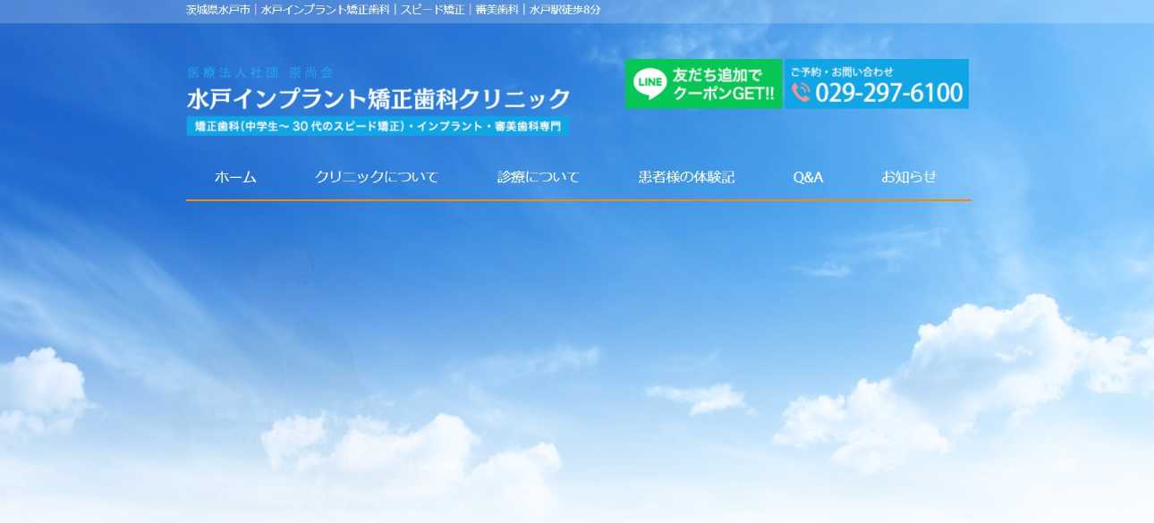1154x523 pixels.
Task: Click the スピード矯正 header text
Action: (x=433, y=10)
